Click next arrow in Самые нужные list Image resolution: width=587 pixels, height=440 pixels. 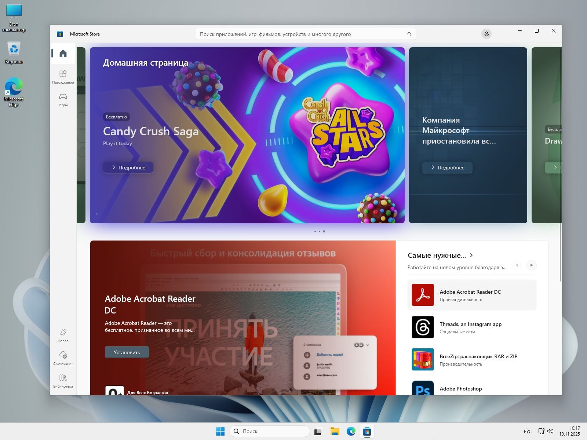tap(531, 265)
